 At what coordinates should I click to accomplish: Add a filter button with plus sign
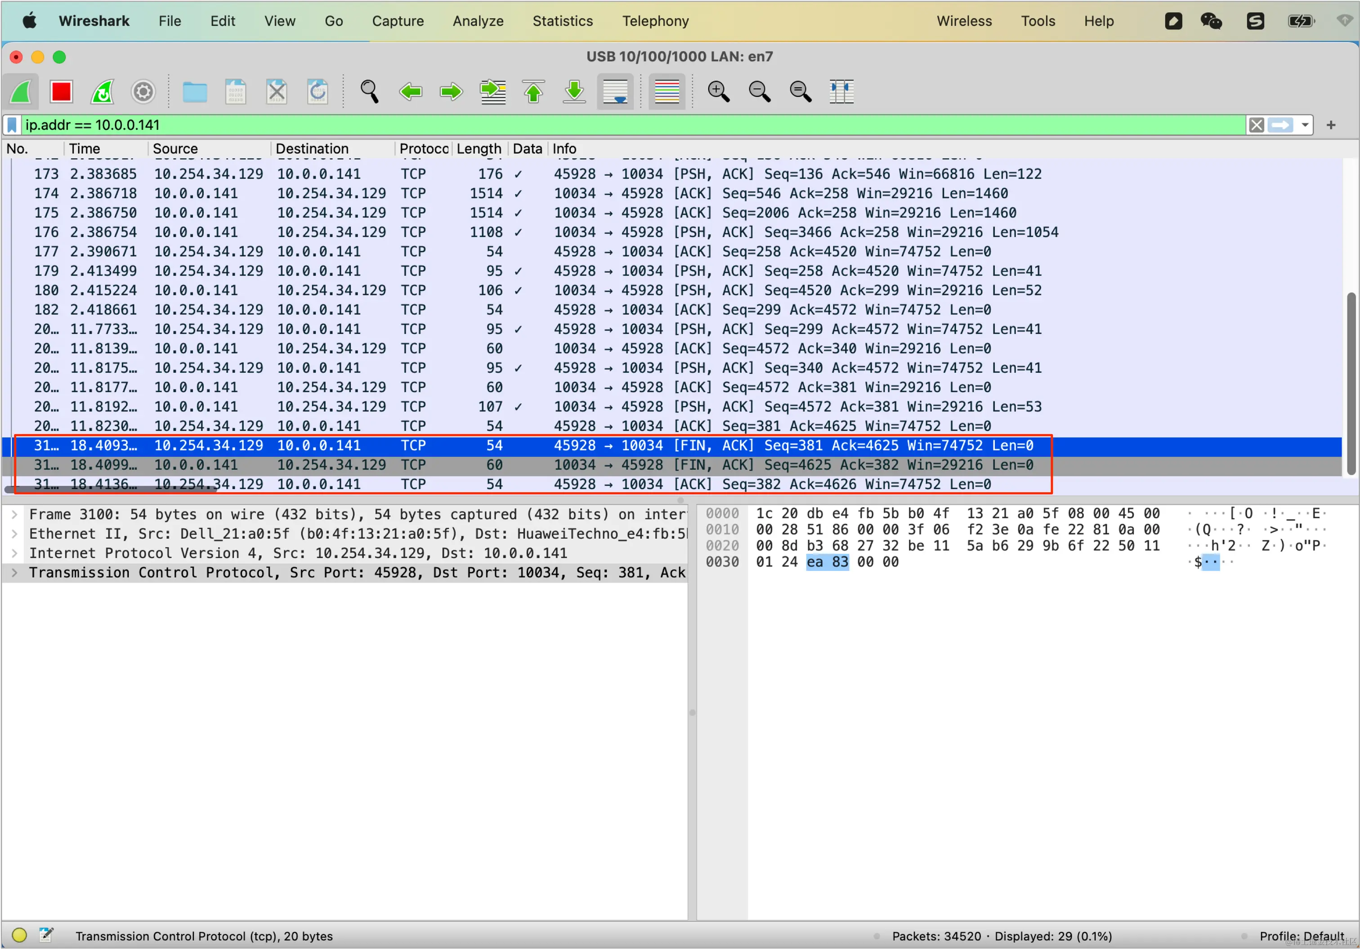pyautogui.click(x=1331, y=125)
